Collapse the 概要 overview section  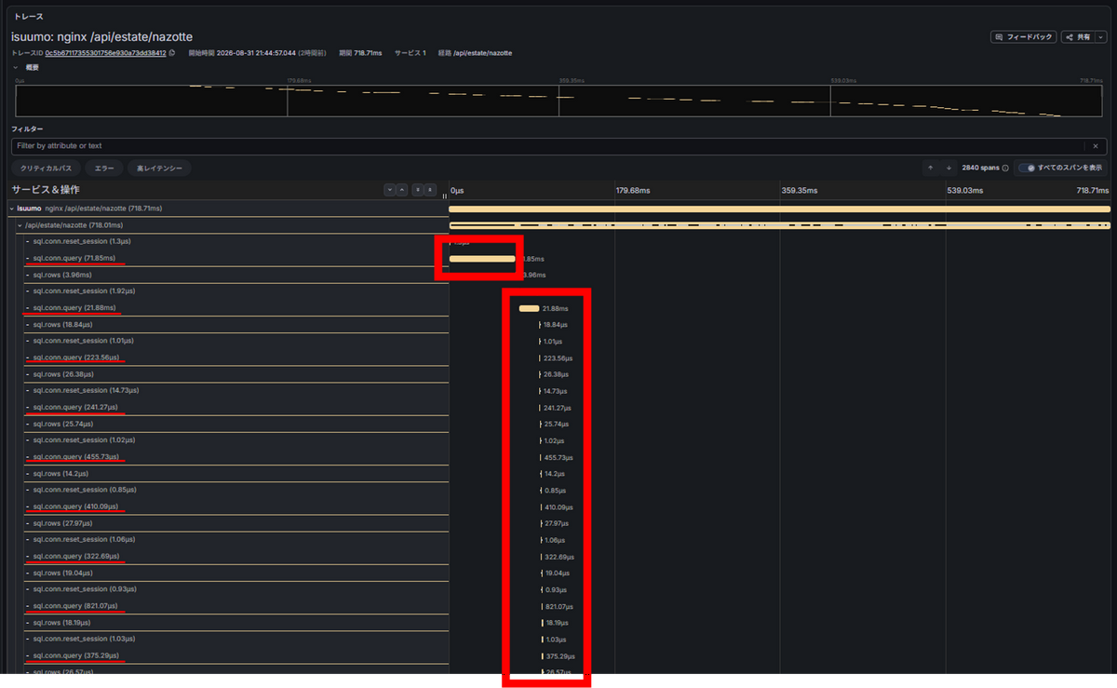[x=15, y=67]
